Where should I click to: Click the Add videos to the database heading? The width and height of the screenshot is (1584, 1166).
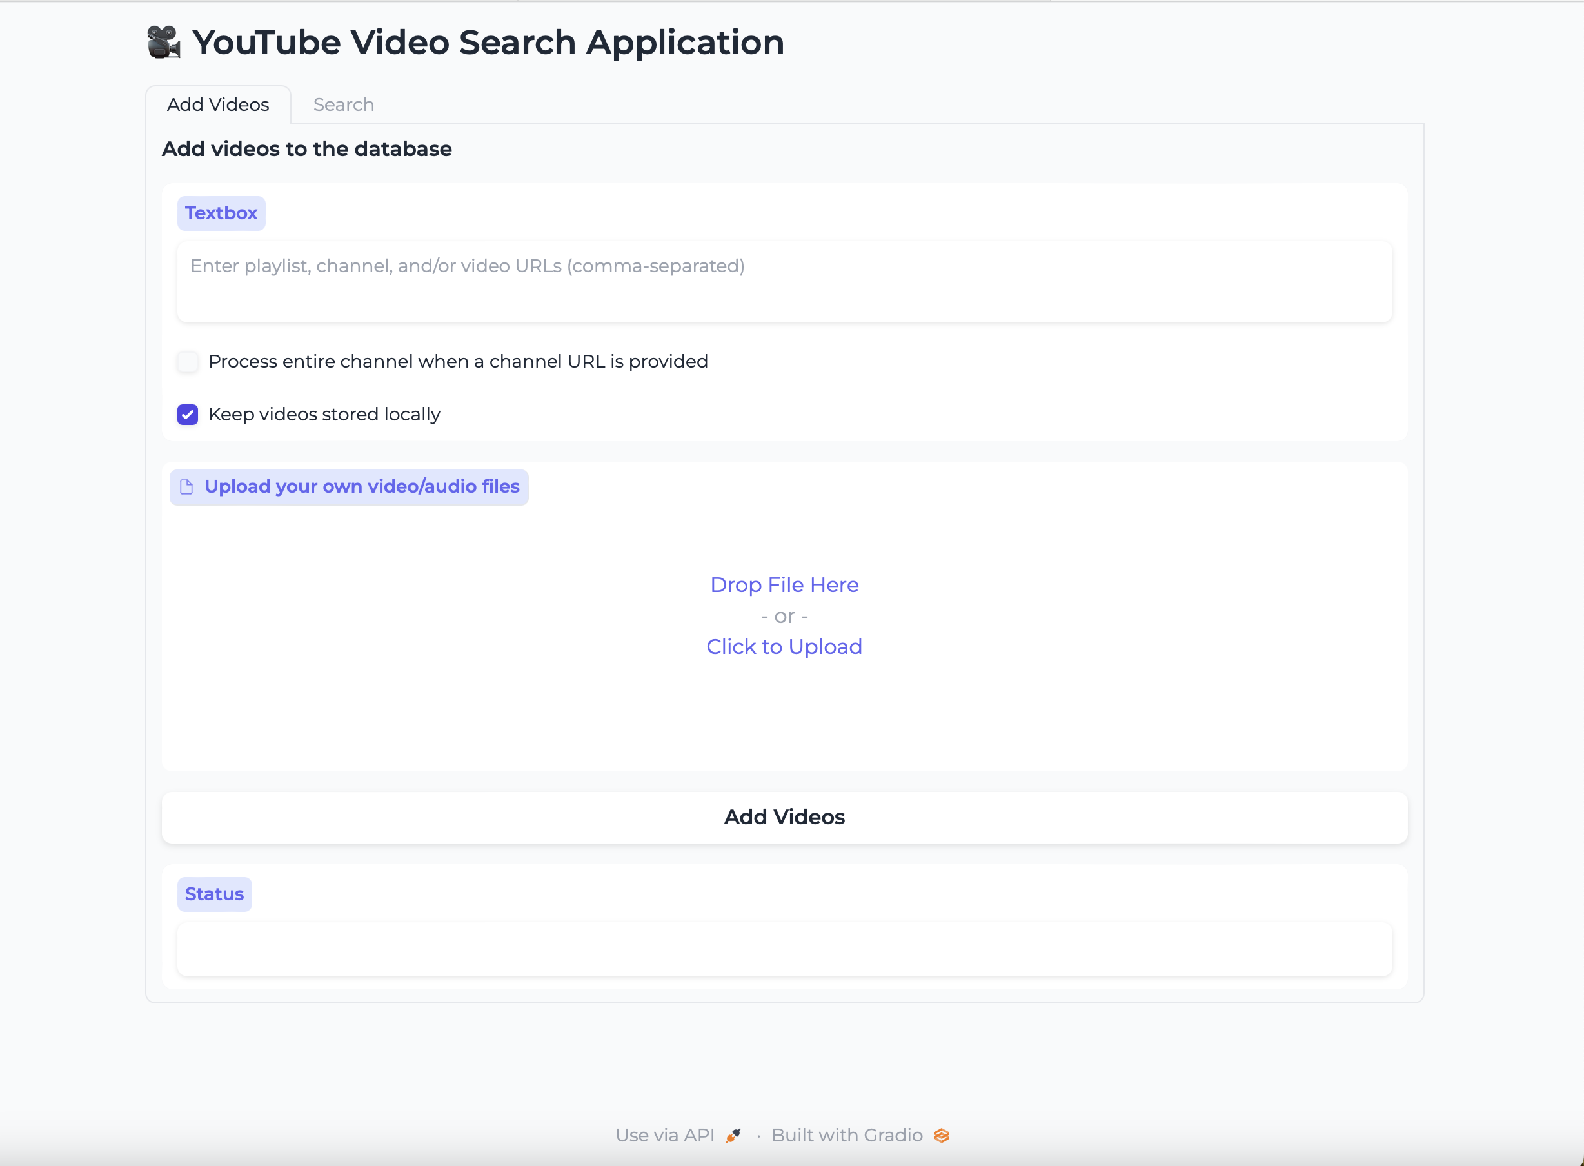[x=306, y=149]
